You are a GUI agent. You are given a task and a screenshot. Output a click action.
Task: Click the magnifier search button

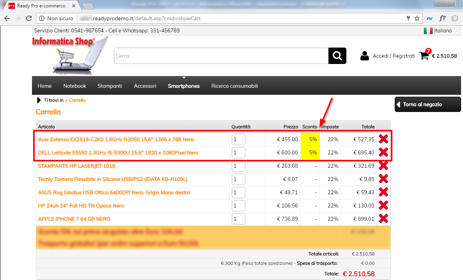click(x=337, y=56)
